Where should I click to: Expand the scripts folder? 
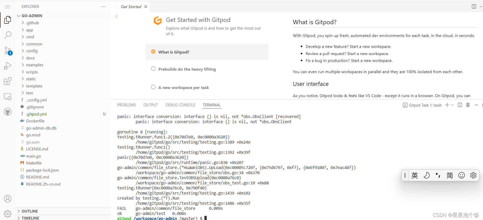click(x=63, y=72)
